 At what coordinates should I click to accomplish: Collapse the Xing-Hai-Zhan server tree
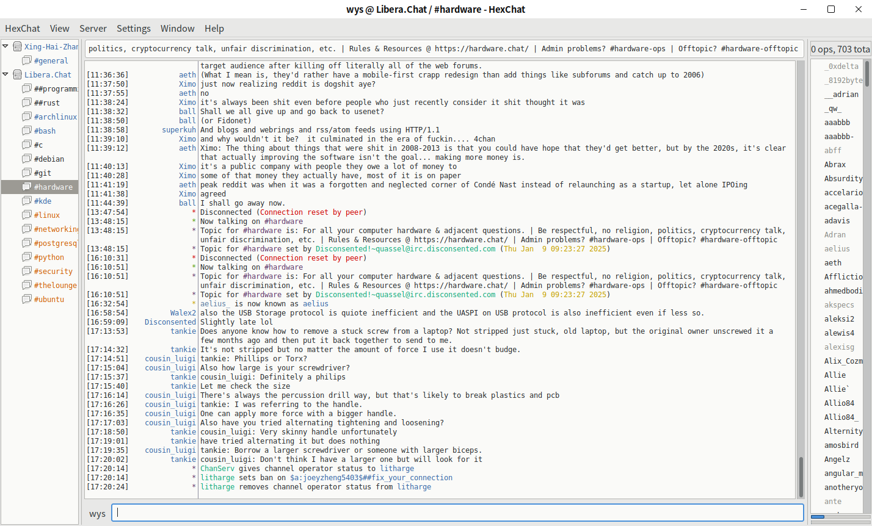pyautogui.click(x=5, y=46)
